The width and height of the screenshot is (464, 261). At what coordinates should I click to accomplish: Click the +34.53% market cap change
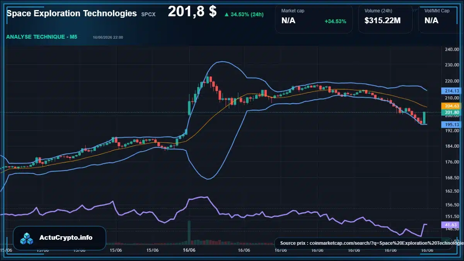point(335,21)
